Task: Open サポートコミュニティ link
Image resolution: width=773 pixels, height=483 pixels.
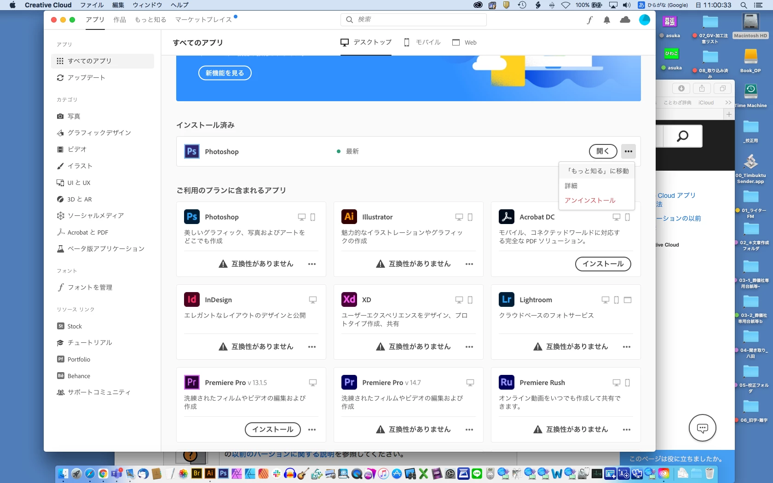Action: click(102, 392)
